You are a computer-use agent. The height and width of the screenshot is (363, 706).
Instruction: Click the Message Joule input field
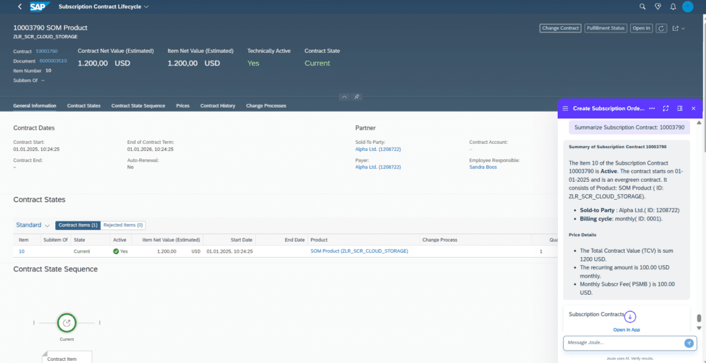621,343
